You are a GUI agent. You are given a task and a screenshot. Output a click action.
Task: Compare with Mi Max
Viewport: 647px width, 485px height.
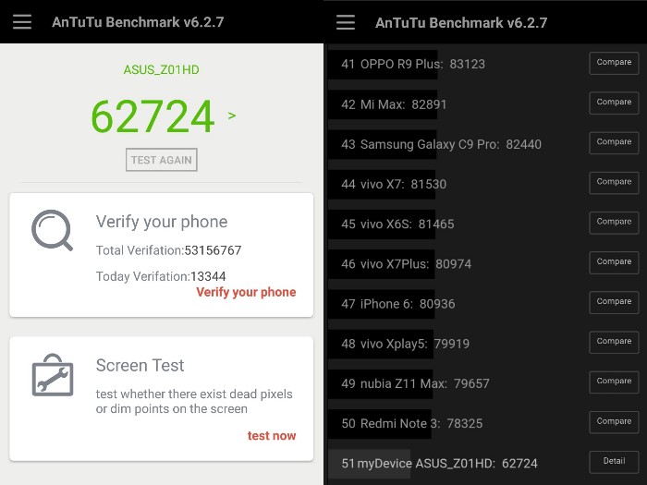point(614,103)
